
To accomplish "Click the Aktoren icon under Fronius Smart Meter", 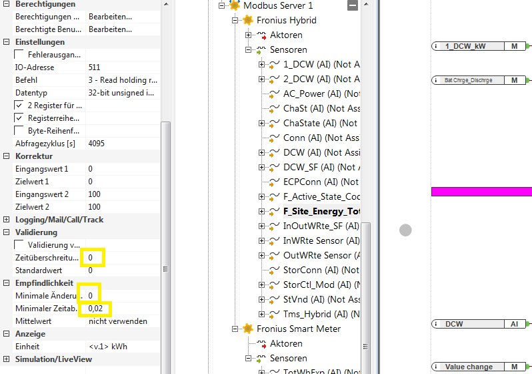I will (x=261, y=344).
